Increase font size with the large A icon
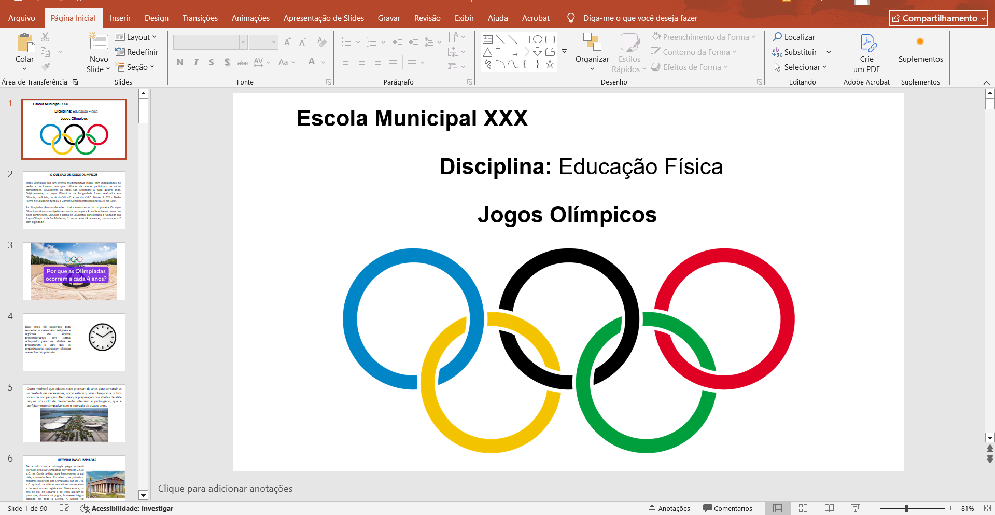Screen dimensions: 995x515 click(x=287, y=42)
